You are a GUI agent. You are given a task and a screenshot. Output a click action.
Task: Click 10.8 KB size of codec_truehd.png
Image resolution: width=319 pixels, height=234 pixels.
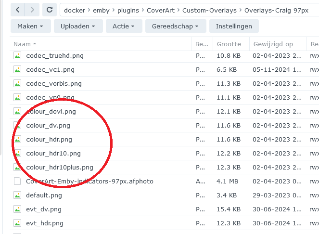(x=229, y=55)
